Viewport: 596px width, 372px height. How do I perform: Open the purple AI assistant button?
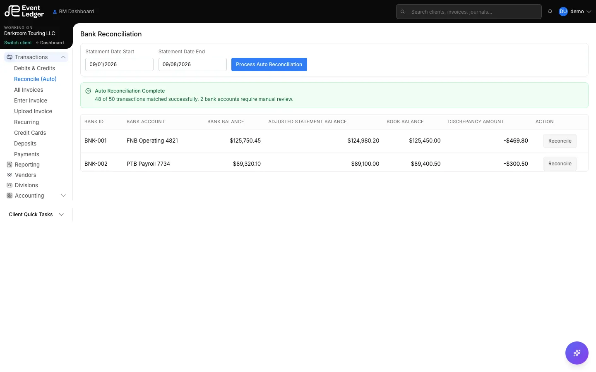click(577, 353)
